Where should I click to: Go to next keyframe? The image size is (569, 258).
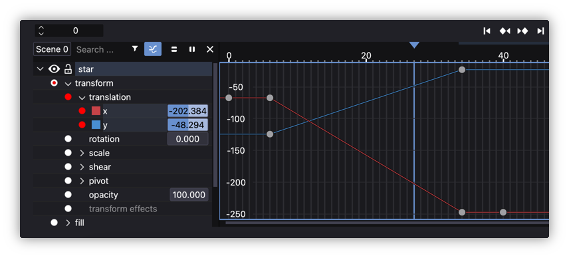pos(522,31)
